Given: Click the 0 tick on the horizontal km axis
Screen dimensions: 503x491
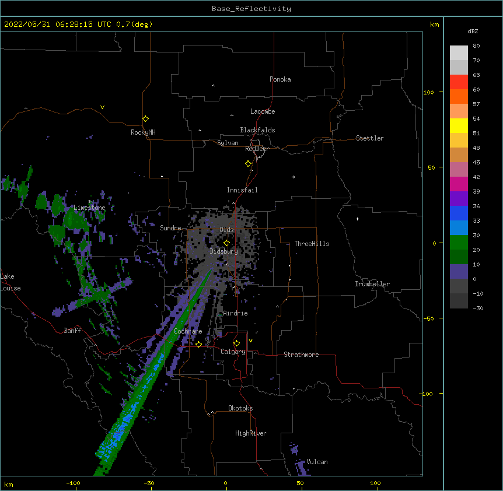Looking at the screenshot, I should coord(225,483).
